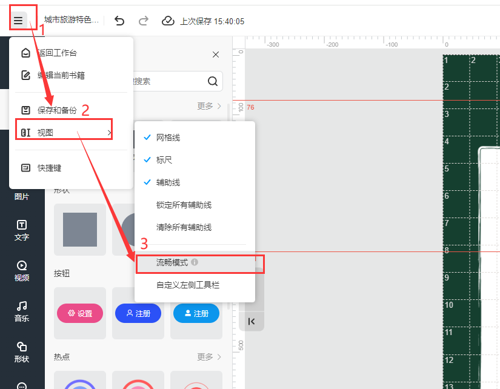This screenshot has height=389, width=500.
Task: Close the material panel with X
Action: point(216,55)
